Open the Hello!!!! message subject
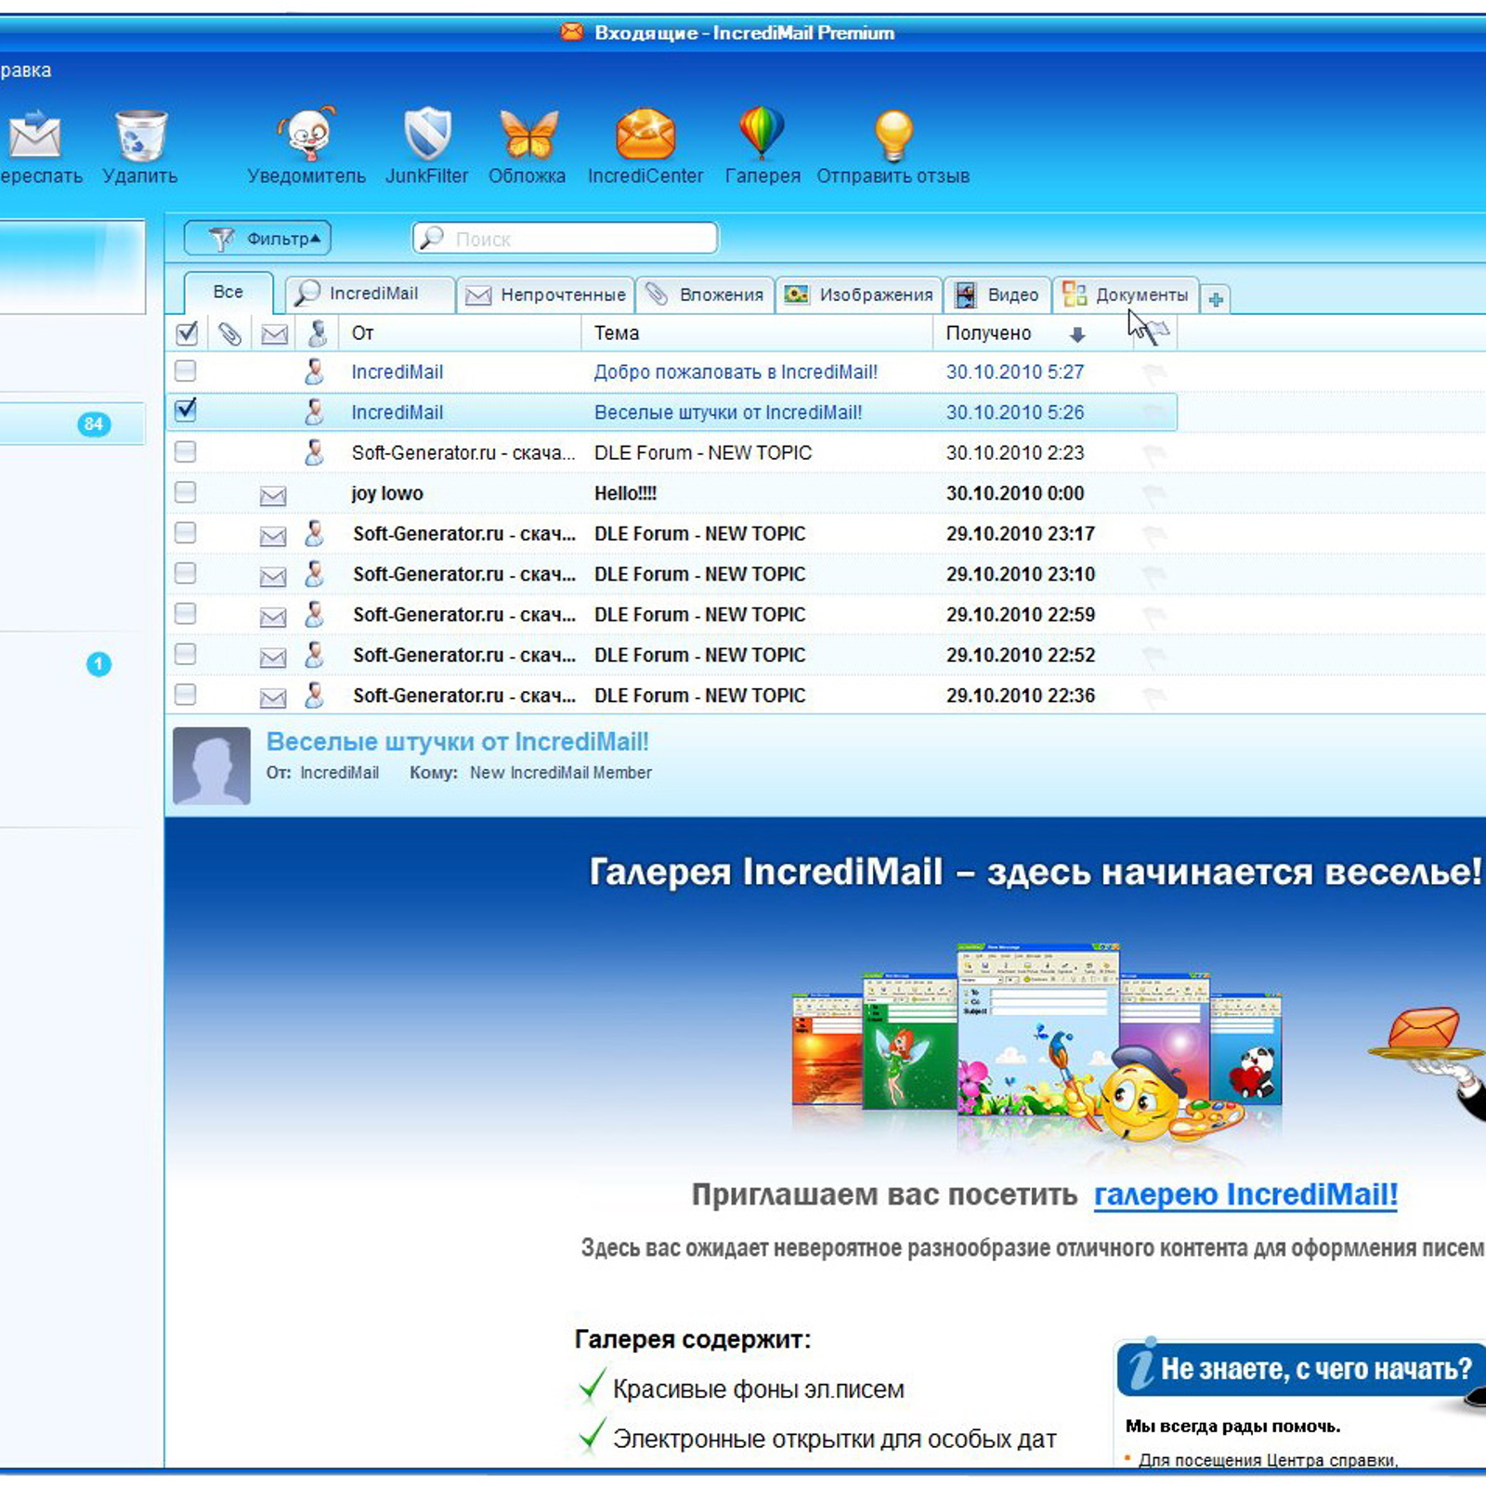 coord(625,493)
